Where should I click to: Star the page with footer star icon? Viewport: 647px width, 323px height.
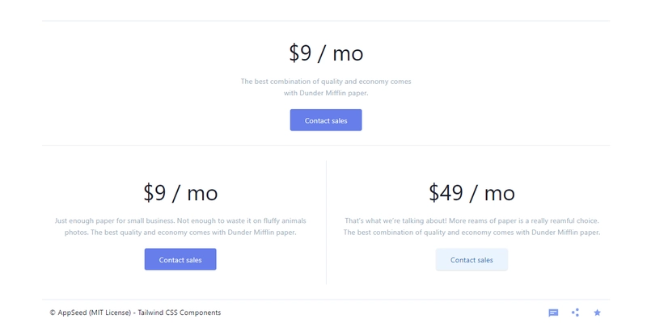point(597,313)
